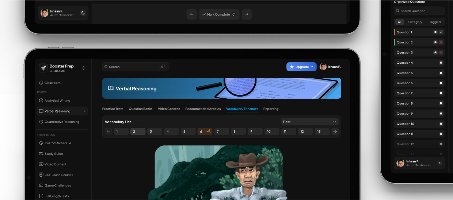Select vocabulary page 8 button
The height and width of the screenshot is (200, 453).
pos(239,132)
